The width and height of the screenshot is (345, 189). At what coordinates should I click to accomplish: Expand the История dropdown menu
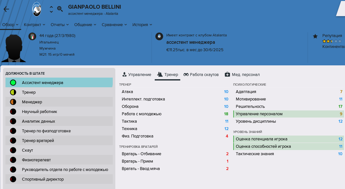pyautogui.click(x=142, y=25)
